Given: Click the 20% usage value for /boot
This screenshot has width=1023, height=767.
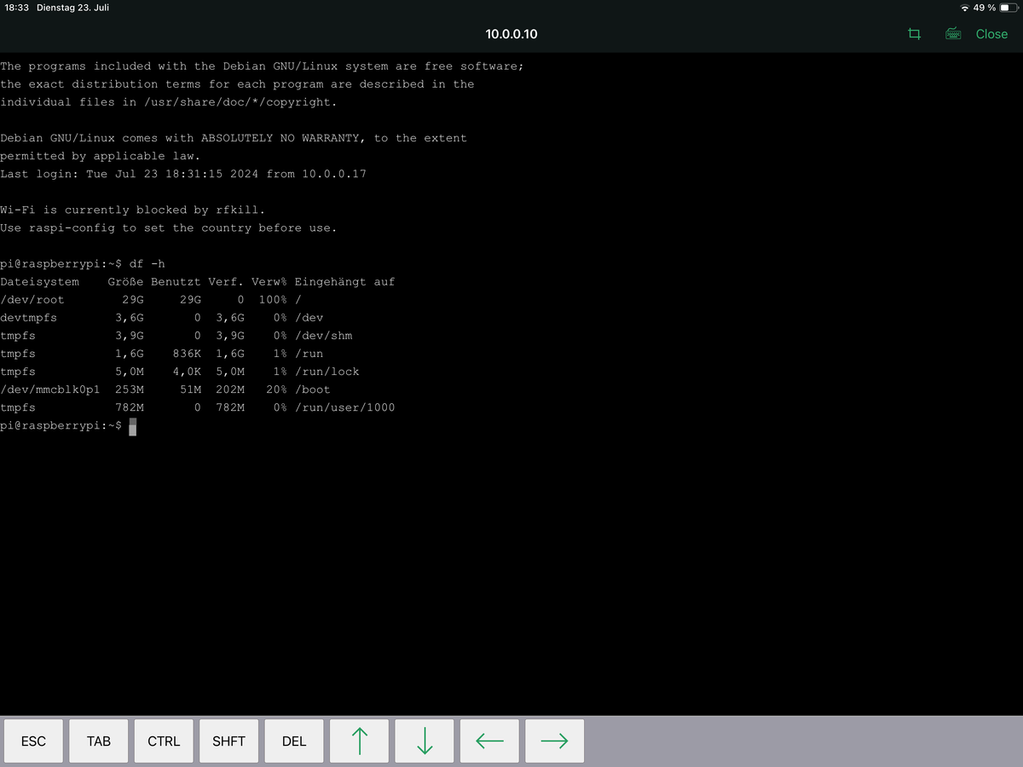Looking at the screenshot, I should pos(276,389).
